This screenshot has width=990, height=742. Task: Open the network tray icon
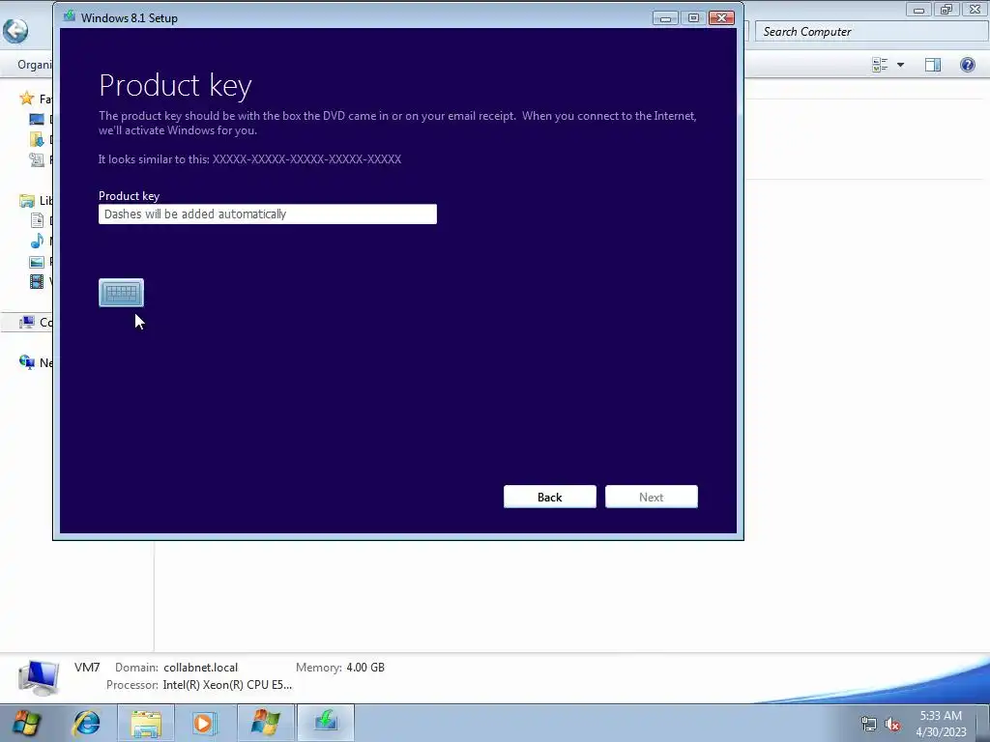(x=869, y=725)
